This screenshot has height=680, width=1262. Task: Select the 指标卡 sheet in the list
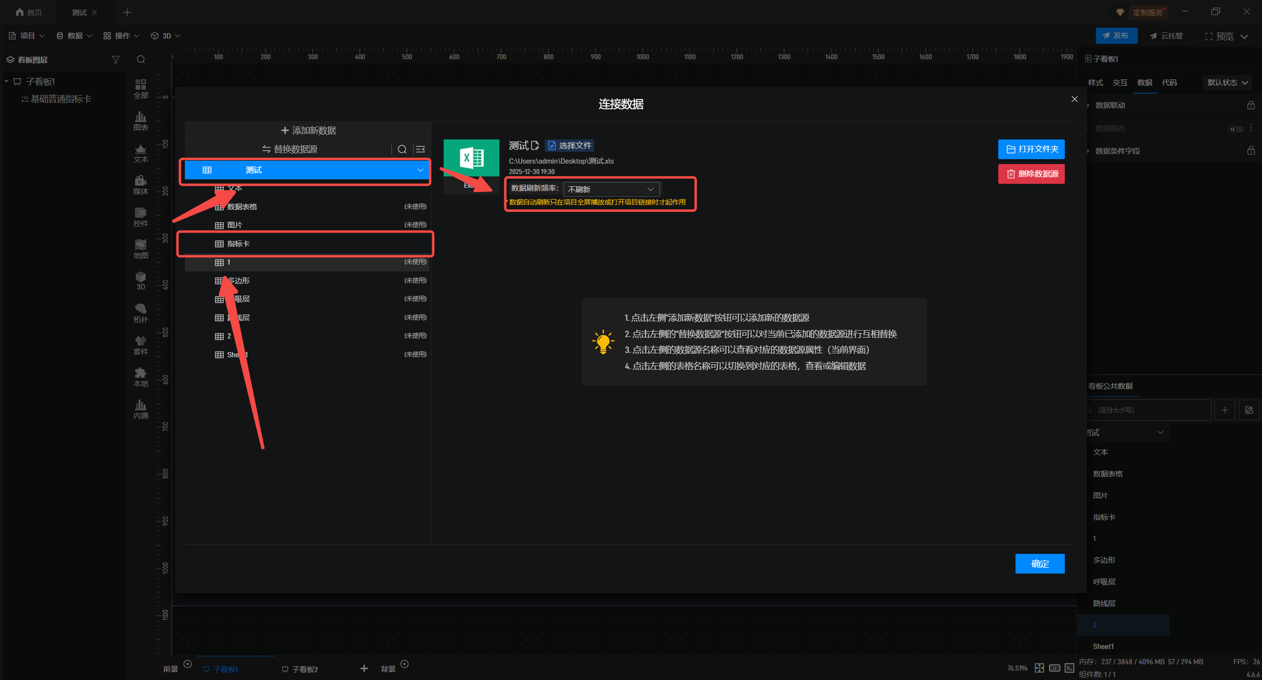(239, 244)
